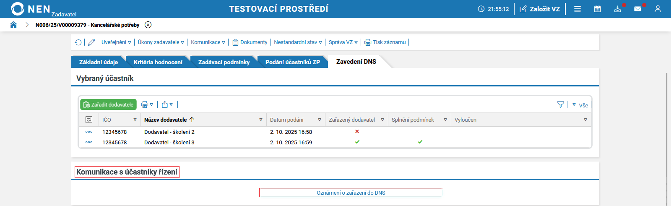Open row actions for Dodavatel - školení 2
Viewport: 671px width, 206px height.
89,132
